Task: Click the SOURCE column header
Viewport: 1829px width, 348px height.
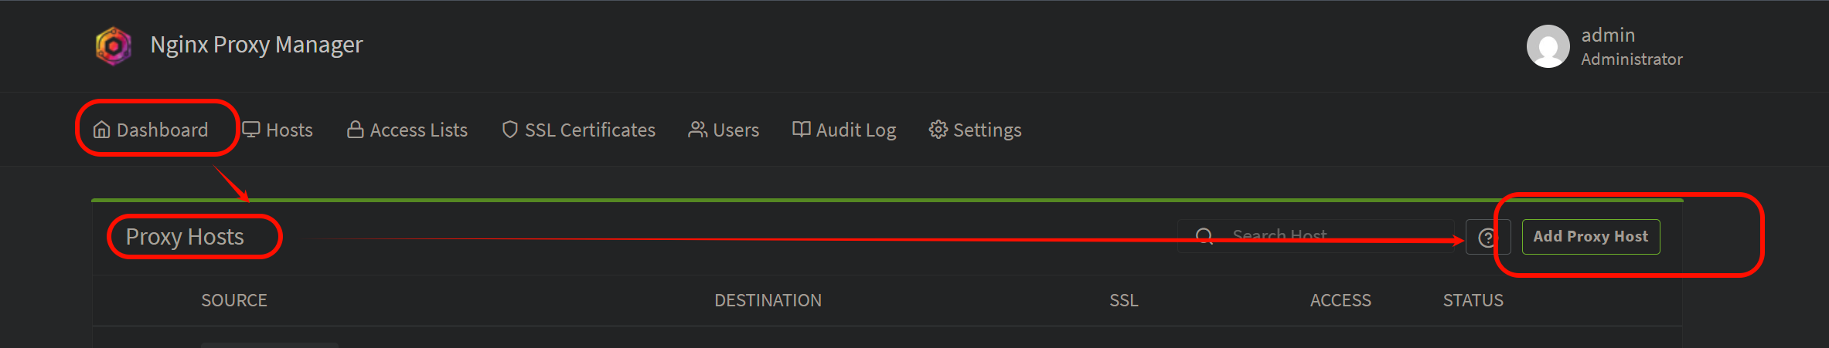Action: (234, 300)
